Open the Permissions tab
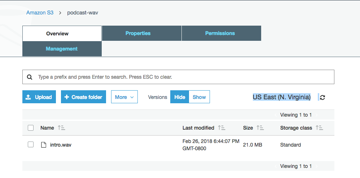The height and width of the screenshot is (178, 360). tap(221, 33)
